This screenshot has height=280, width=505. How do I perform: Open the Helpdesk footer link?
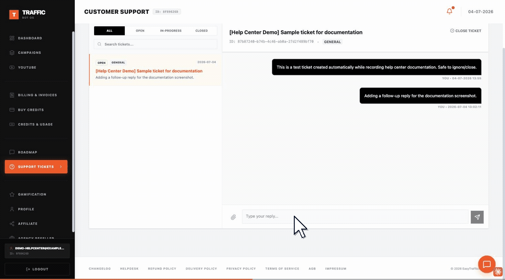coord(129,269)
